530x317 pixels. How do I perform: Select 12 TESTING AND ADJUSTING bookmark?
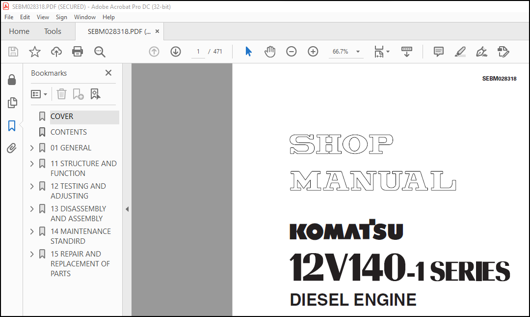click(x=78, y=191)
